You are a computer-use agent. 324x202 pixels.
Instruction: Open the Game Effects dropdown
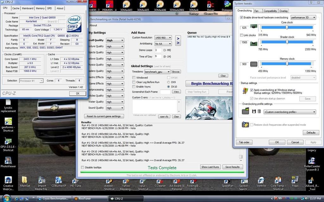point(115,84)
